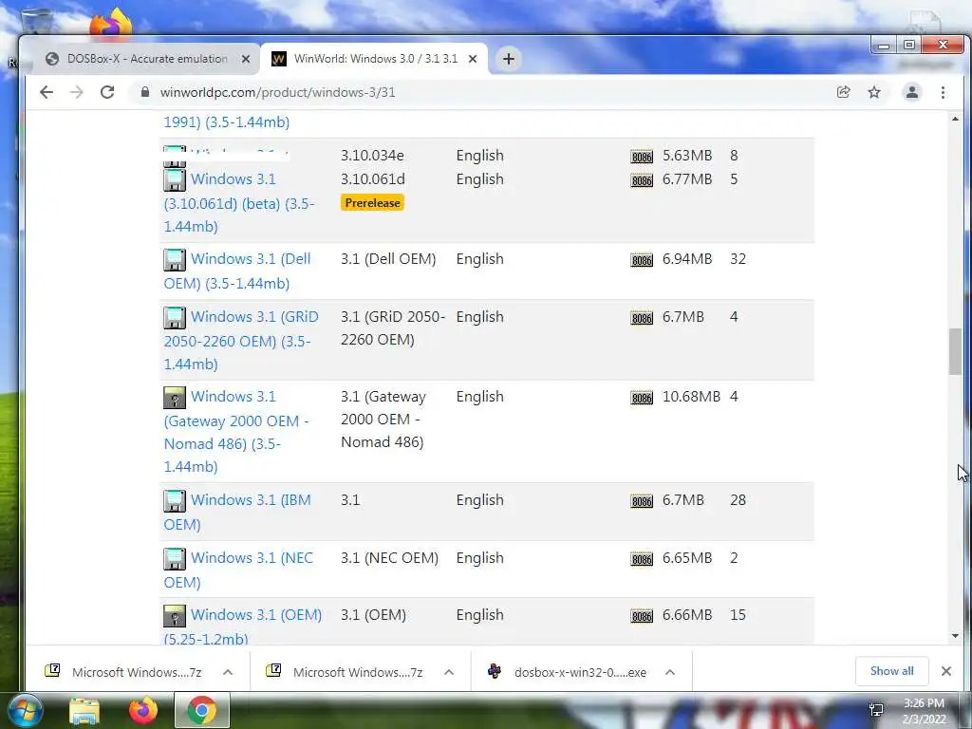Click 8086 chip icon in 3.10.034e row
The height and width of the screenshot is (729, 972).
click(642, 157)
